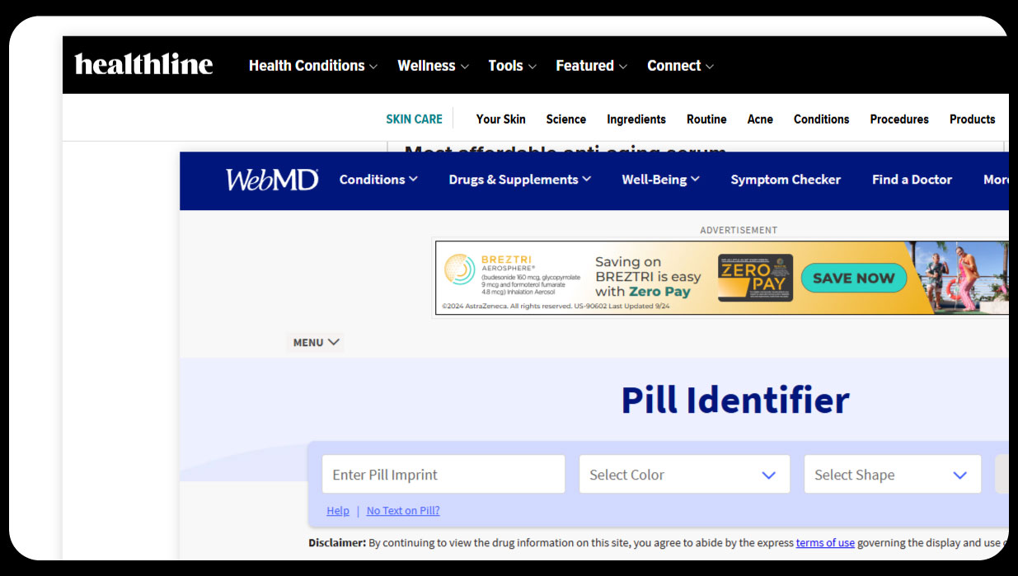Expand the Health Conditions menu
The image size is (1018, 576).
point(312,66)
